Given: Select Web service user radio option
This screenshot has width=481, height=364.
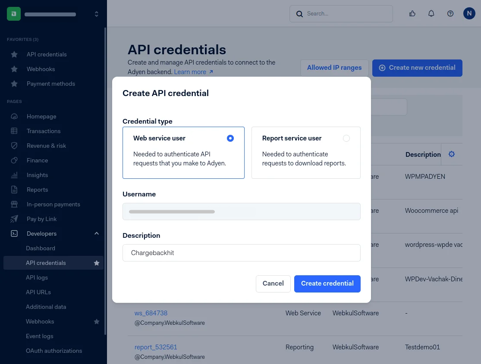Looking at the screenshot, I should coord(230,138).
